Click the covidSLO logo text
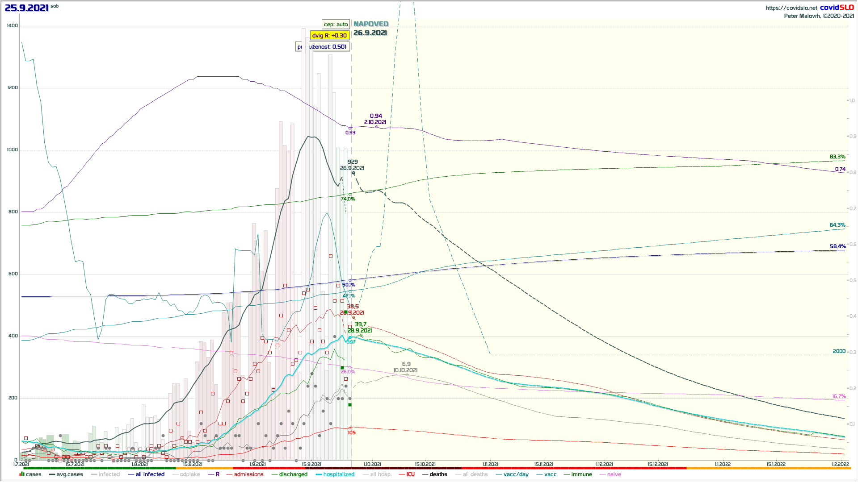Screen dimensions: 858x482 (837, 7)
